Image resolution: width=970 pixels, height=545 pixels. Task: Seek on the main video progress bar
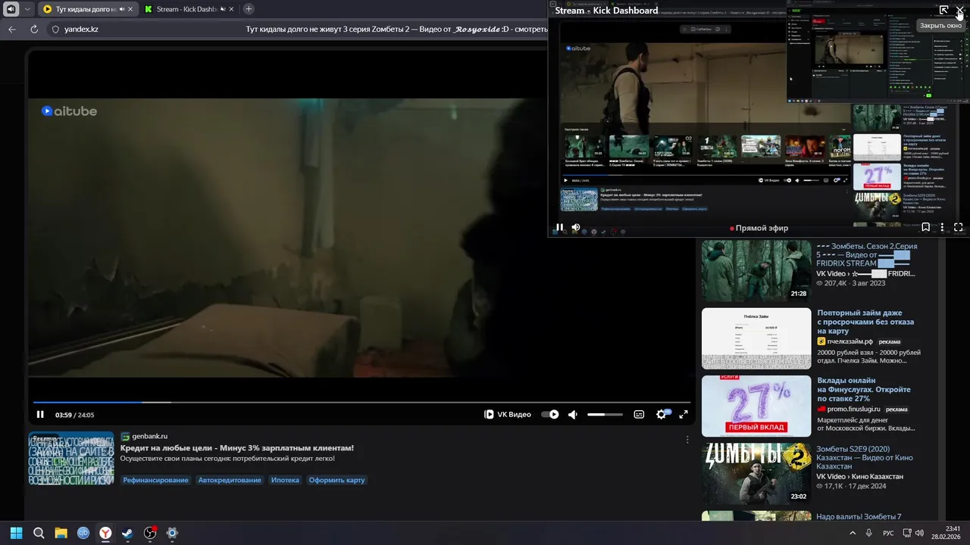(x=361, y=402)
